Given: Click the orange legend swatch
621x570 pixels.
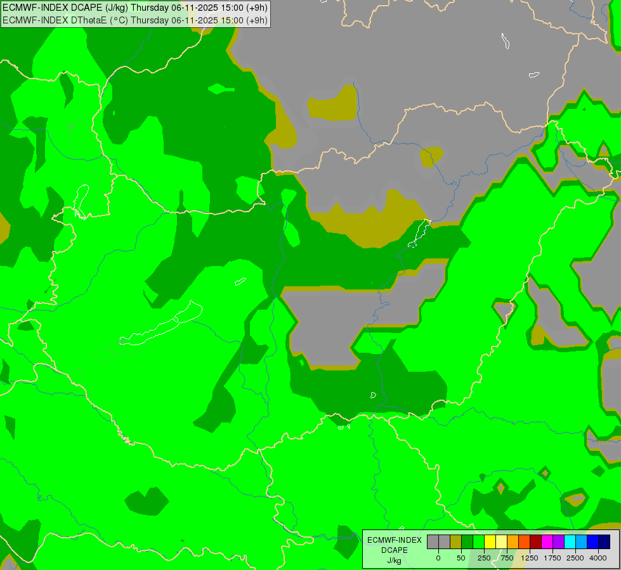Looking at the screenshot, I should 513,542.
